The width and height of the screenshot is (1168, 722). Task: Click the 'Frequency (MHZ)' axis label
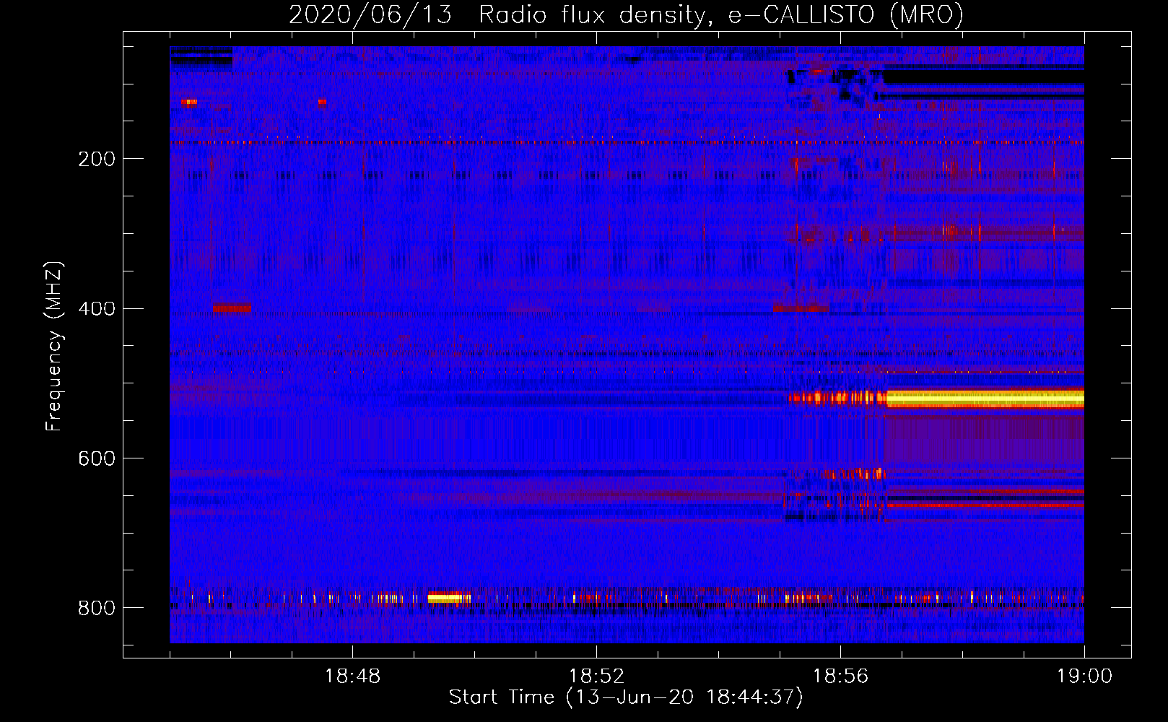[54, 346]
